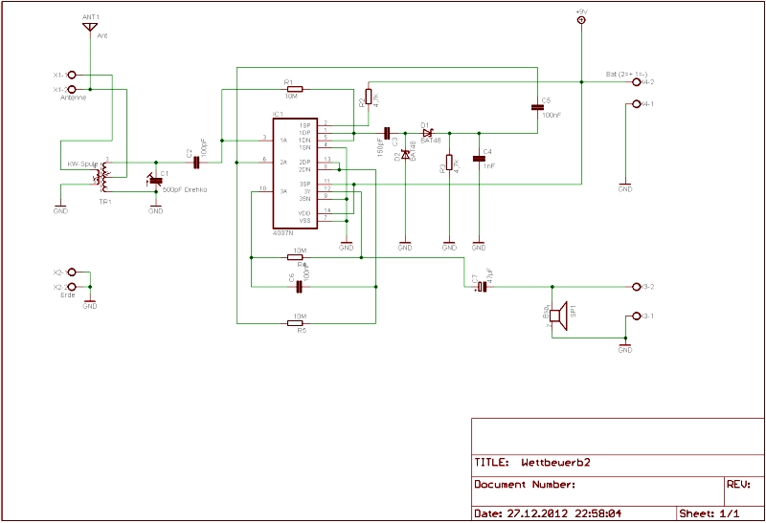Click the C1 500pF Drehko variable capacitor
This screenshot has height=523, width=766.
click(156, 178)
